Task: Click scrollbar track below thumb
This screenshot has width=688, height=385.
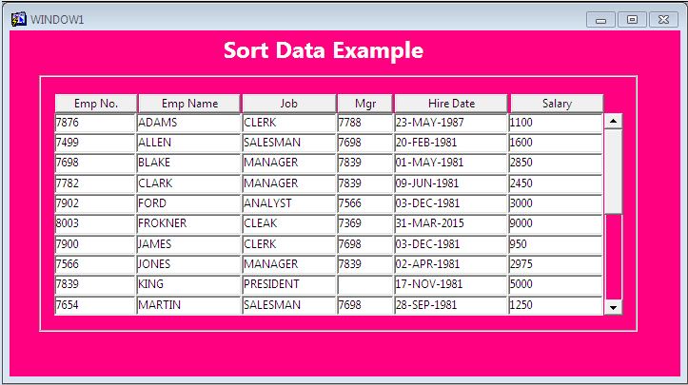Action: pyautogui.click(x=613, y=257)
